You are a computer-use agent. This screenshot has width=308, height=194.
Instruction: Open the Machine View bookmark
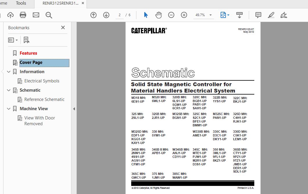coord(34,109)
